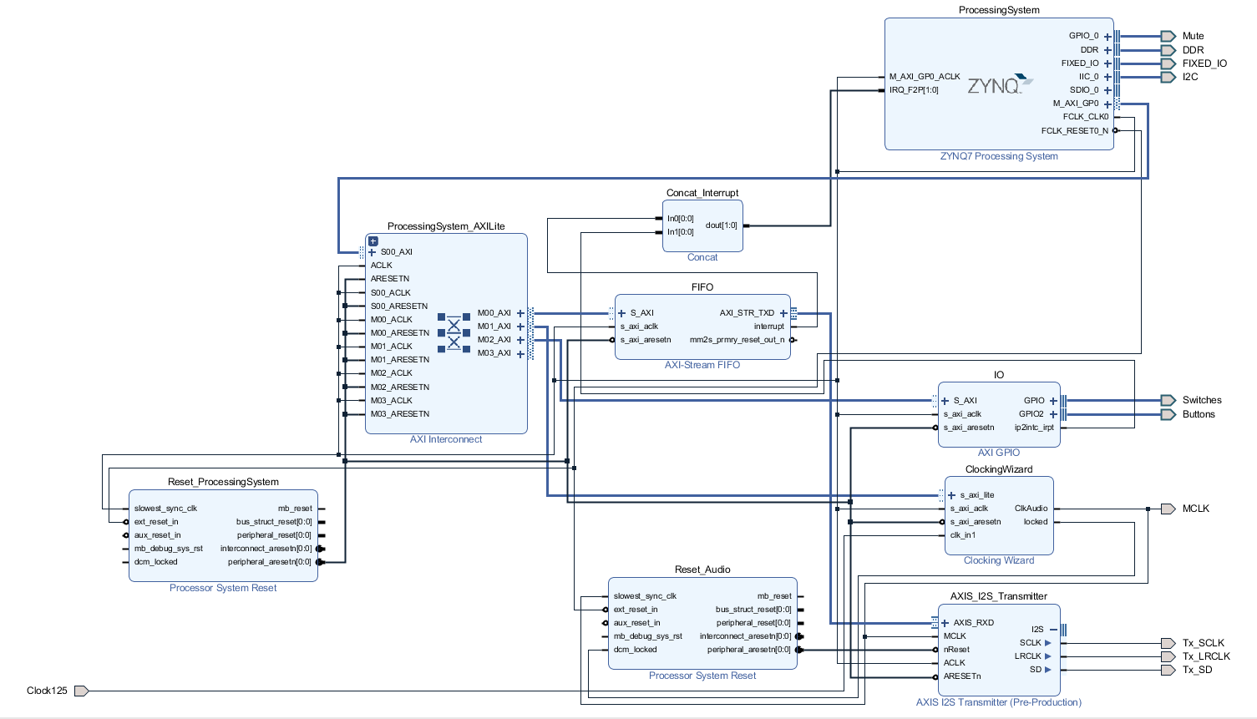Expand AXI_STR_TXD interface on FIFO
Image resolution: width=1257 pixels, height=719 pixels.
pyautogui.click(x=783, y=313)
